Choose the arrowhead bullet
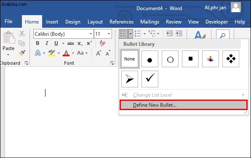This screenshot has width=251, height=158. pyautogui.click(x=130, y=79)
